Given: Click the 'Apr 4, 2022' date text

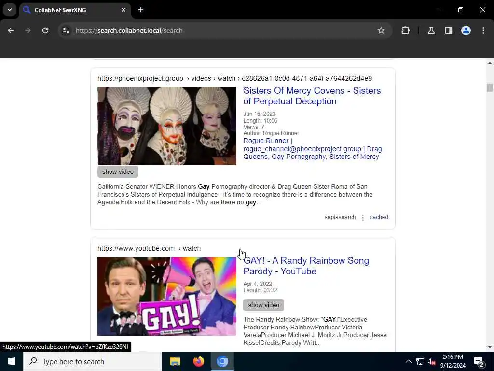Looking at the screenshot, I should (258, 284).
